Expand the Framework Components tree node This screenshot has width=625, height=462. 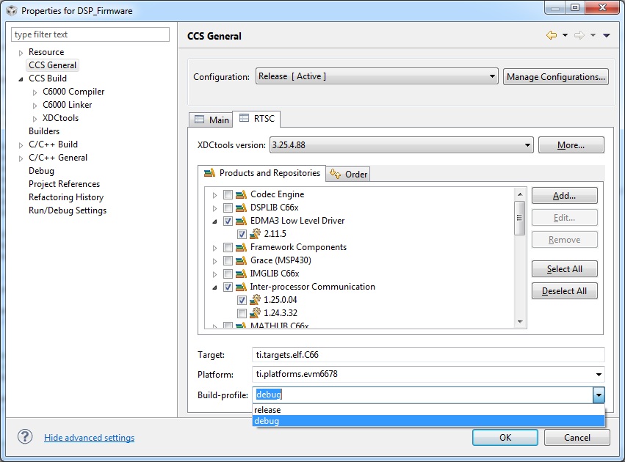point(214,248)
